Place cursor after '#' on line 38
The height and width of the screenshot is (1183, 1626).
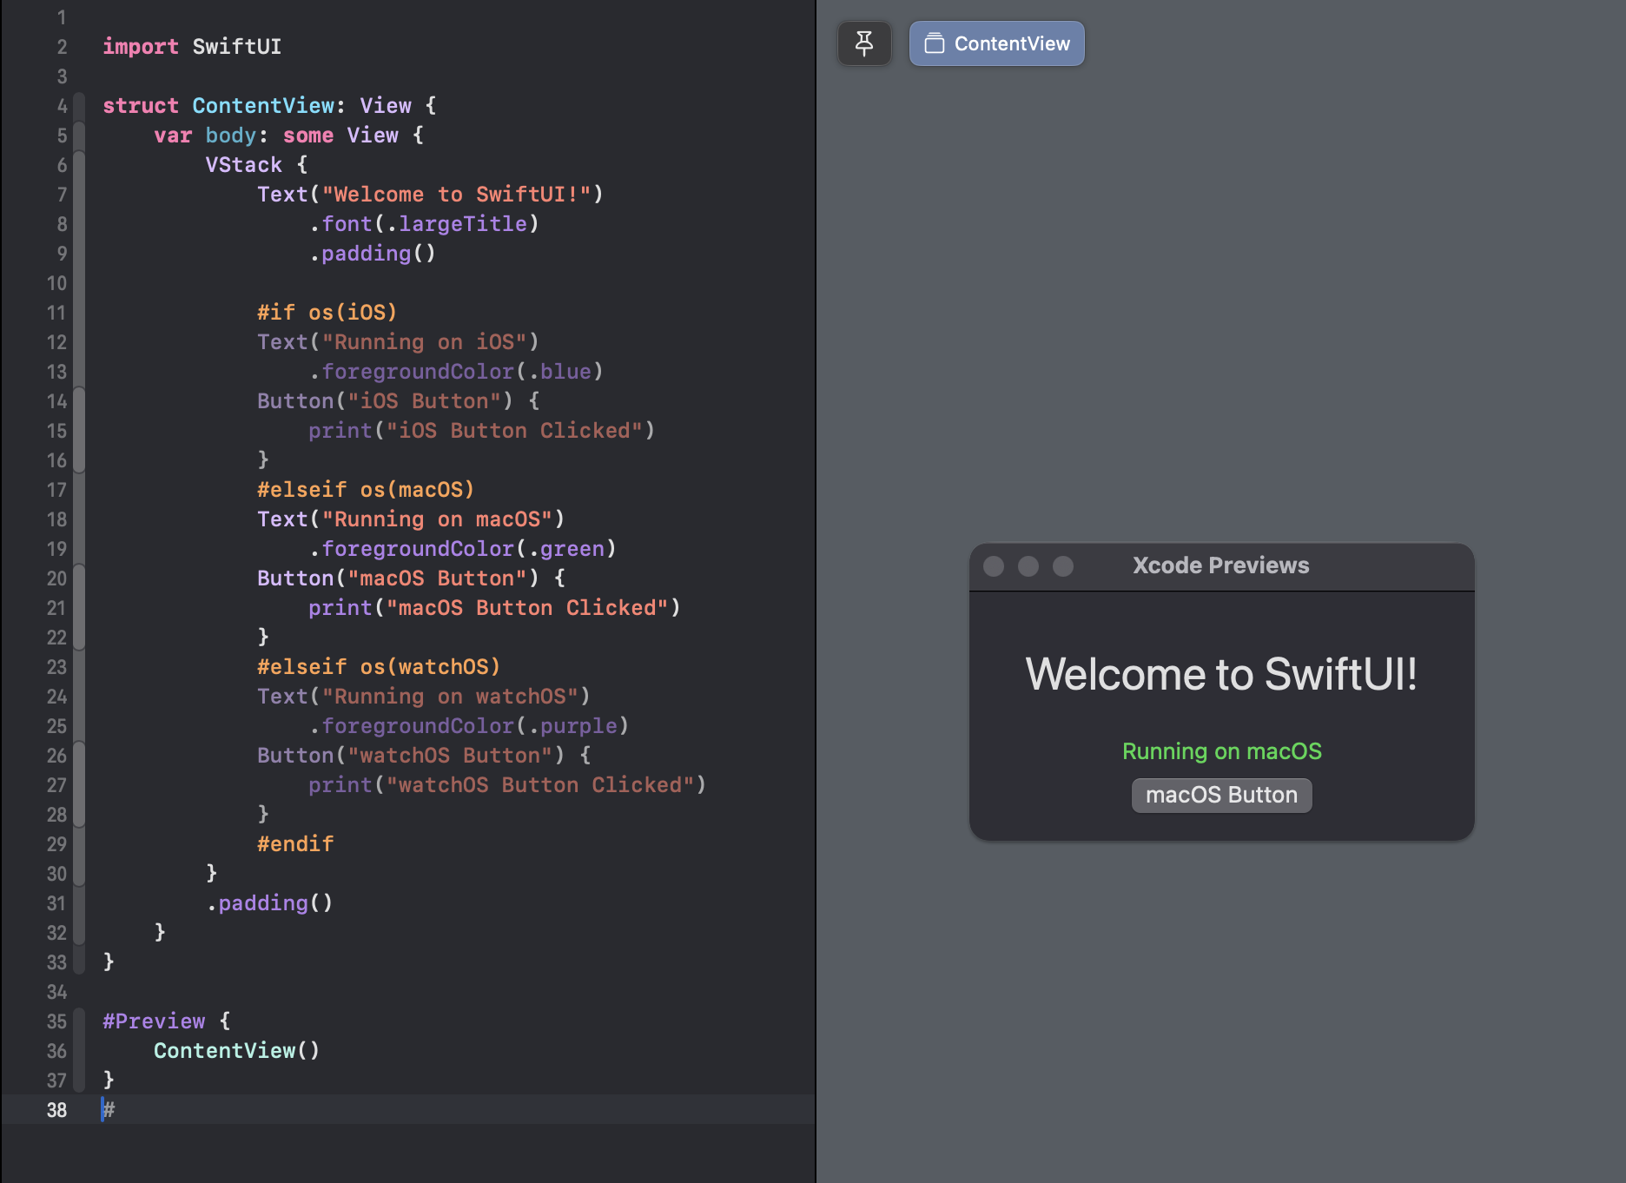116,1110
